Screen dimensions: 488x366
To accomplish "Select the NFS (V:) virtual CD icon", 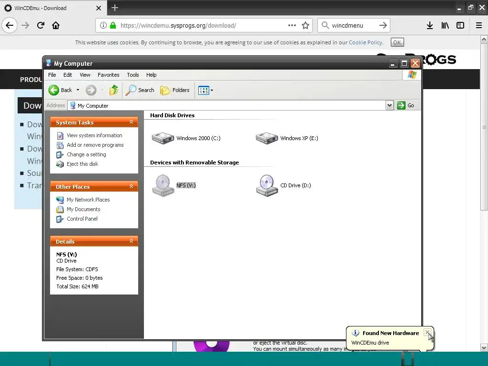I will [x=163, y=185].
